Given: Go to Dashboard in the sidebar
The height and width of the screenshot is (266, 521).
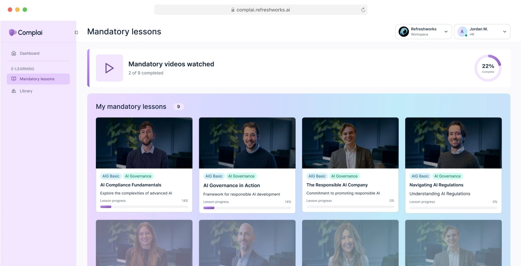Looking at the screenshot, I should (x=29, y=53).
